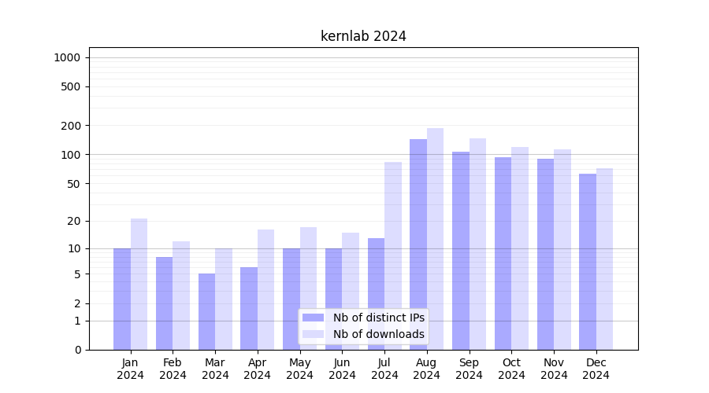Click the 'Jan 2024' x-axis label
This screenshot has height=393, width=709.
[131, 369]
